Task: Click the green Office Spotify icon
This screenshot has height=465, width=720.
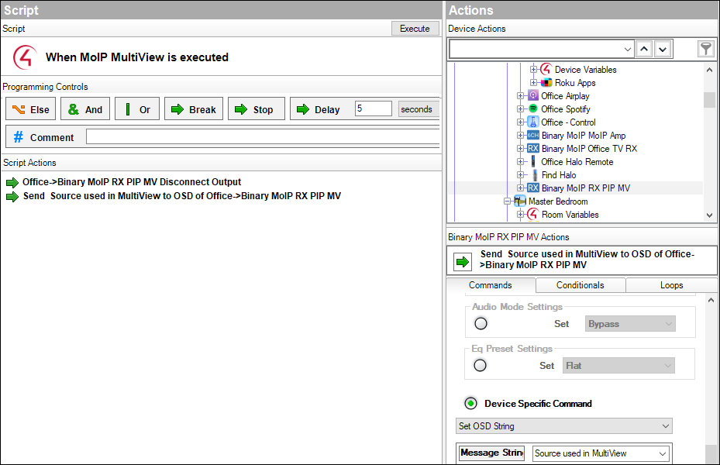Action: click(x=533, y=109)
